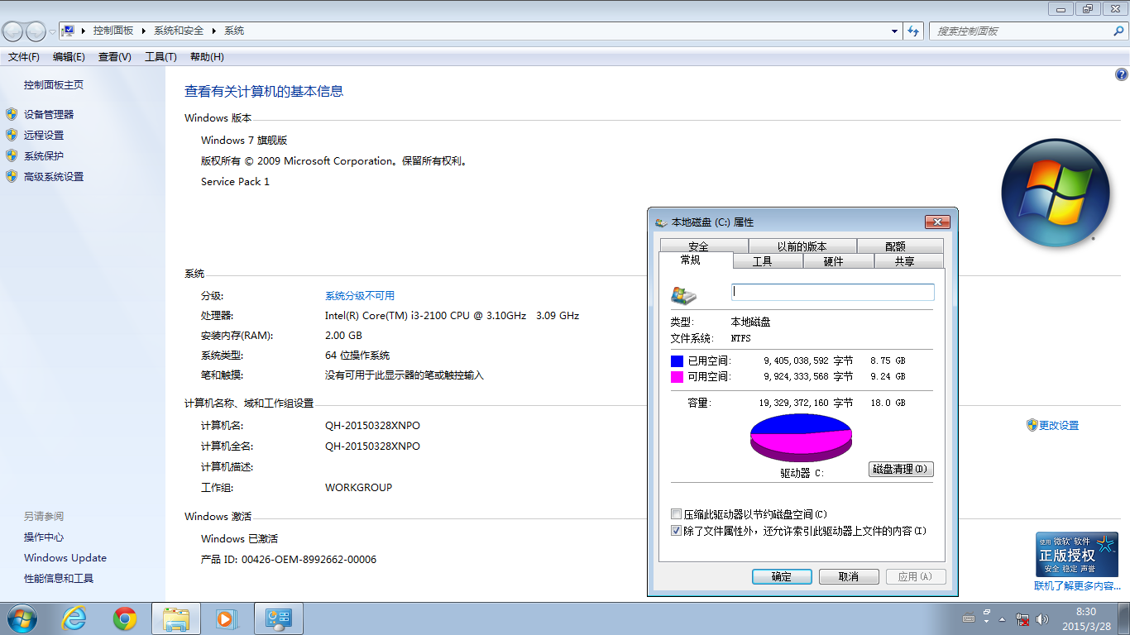Screen dimensions: 1130x635
Task: Click the Windows Start orb
Action: [x=22, y=618]
